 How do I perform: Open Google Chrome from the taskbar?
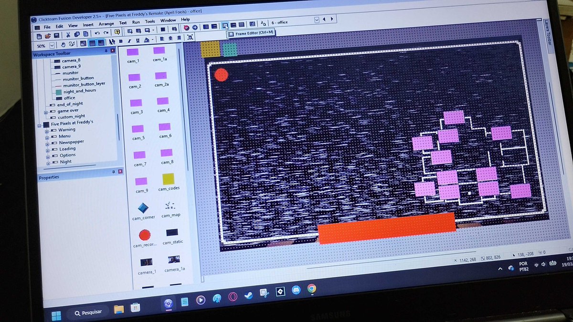pos(311,289)
